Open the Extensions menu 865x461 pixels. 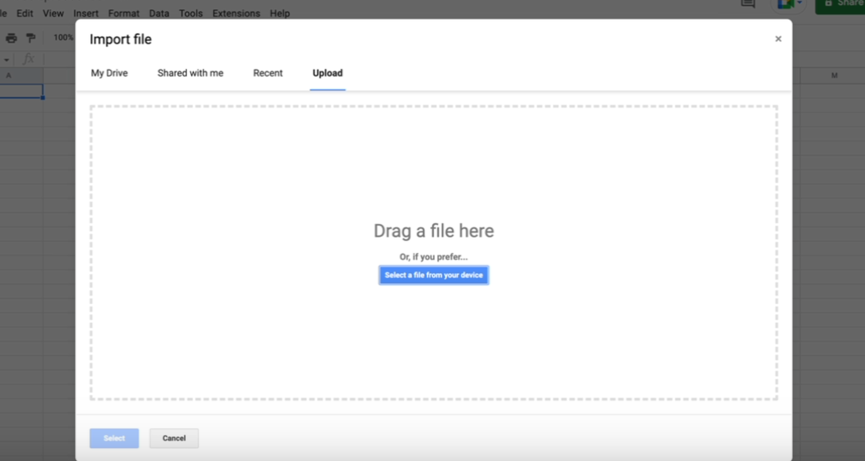(x=236, y=13)
